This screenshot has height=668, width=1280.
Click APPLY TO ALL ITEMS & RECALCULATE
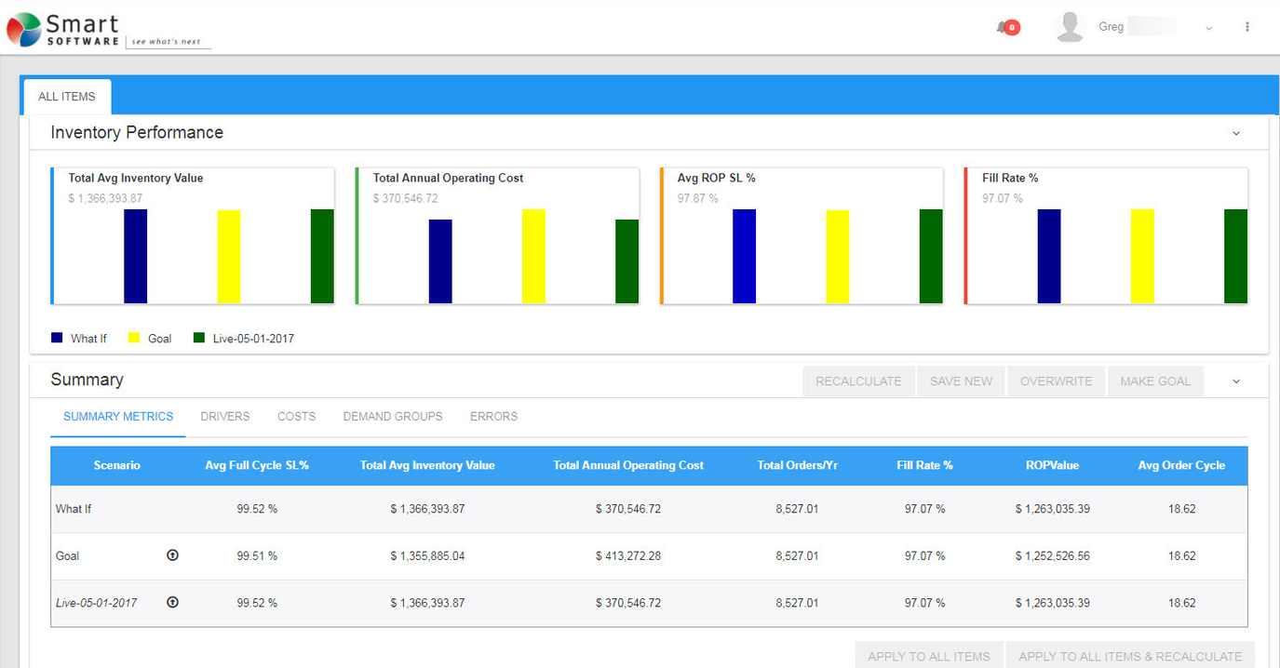[1130, 655]
